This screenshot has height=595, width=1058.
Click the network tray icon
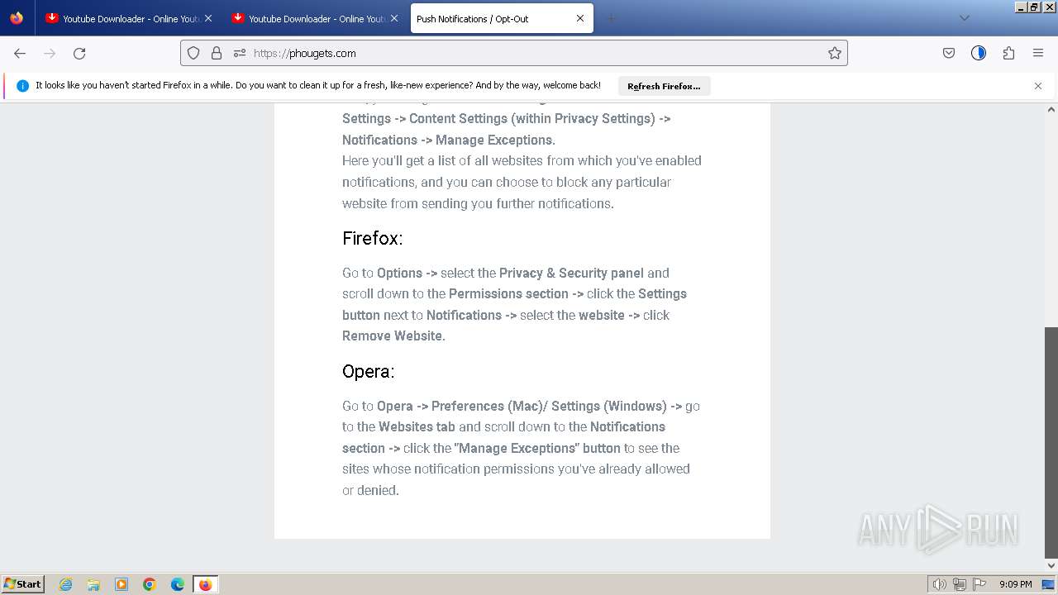[960, 584]
